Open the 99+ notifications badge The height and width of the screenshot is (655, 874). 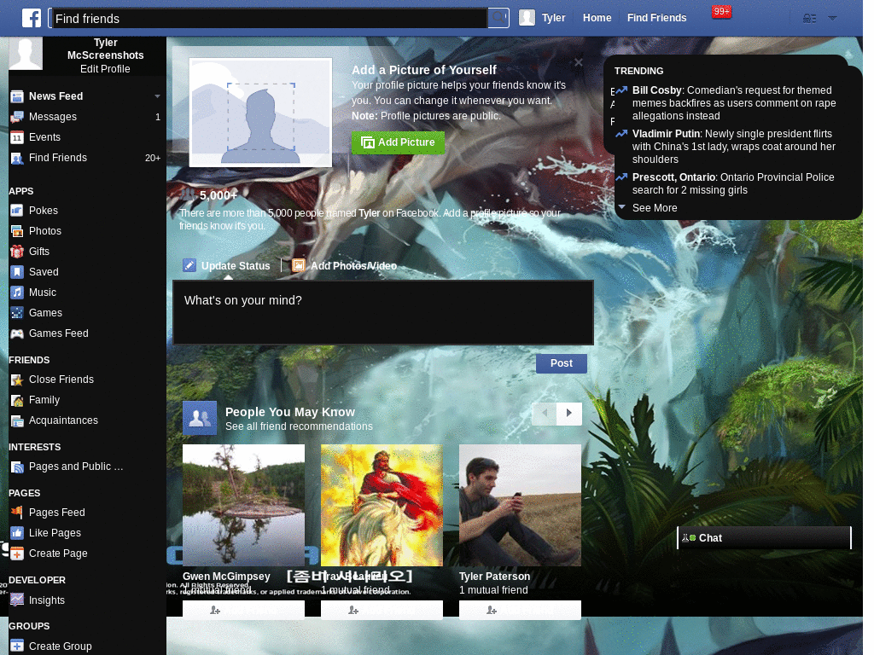(721, 12)
